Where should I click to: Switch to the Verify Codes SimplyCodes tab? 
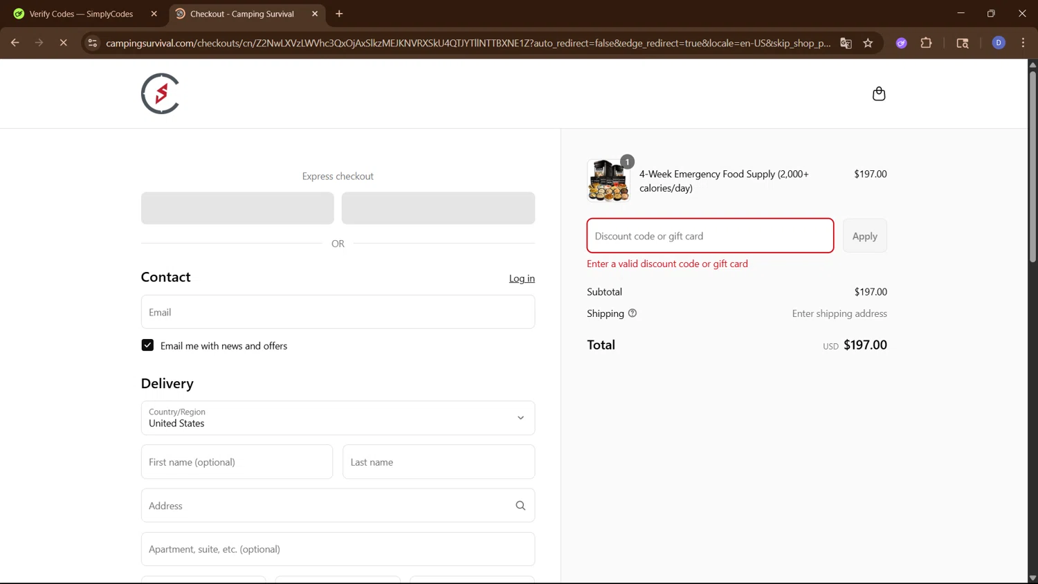pyautogui.click(x=81, y=14)
